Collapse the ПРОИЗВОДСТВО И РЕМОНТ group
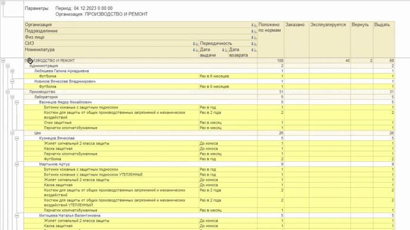Screen dimensions: 410x230 pos(3,60)
